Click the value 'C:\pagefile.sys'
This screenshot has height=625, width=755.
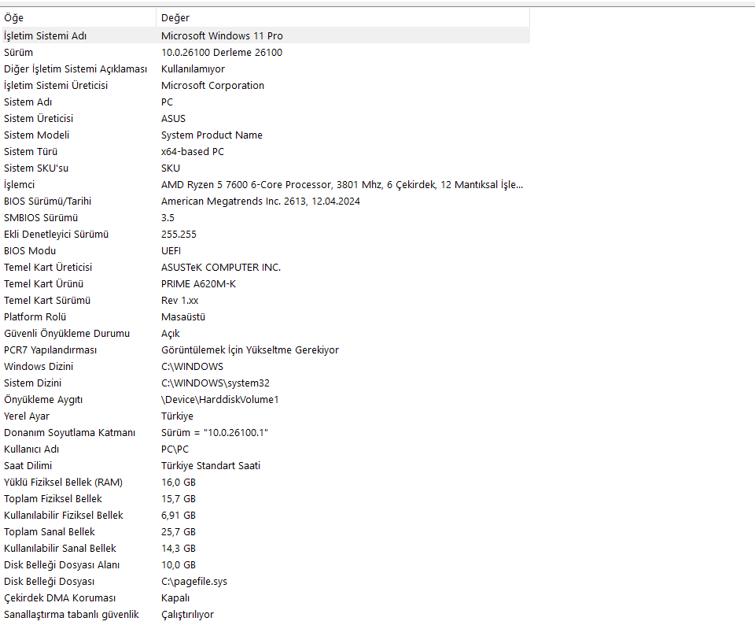(194, 582)
